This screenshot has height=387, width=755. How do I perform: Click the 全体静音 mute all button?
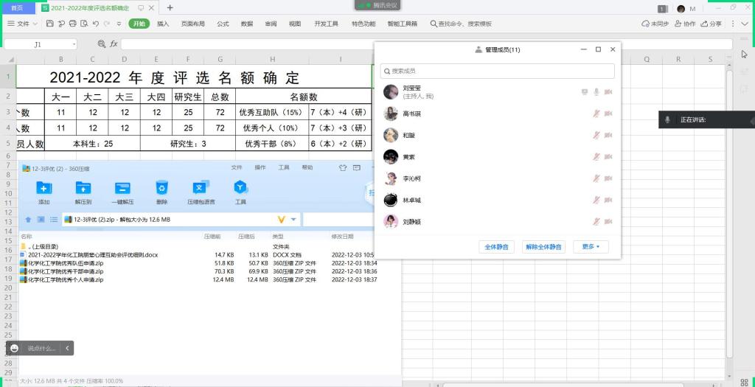(497, 247)
